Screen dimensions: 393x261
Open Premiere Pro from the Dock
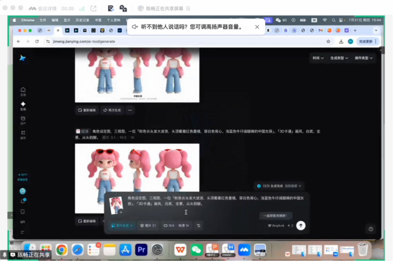[x=141, y=250]
